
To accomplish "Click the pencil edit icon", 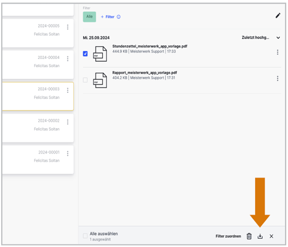I will (x=278, y=15).
